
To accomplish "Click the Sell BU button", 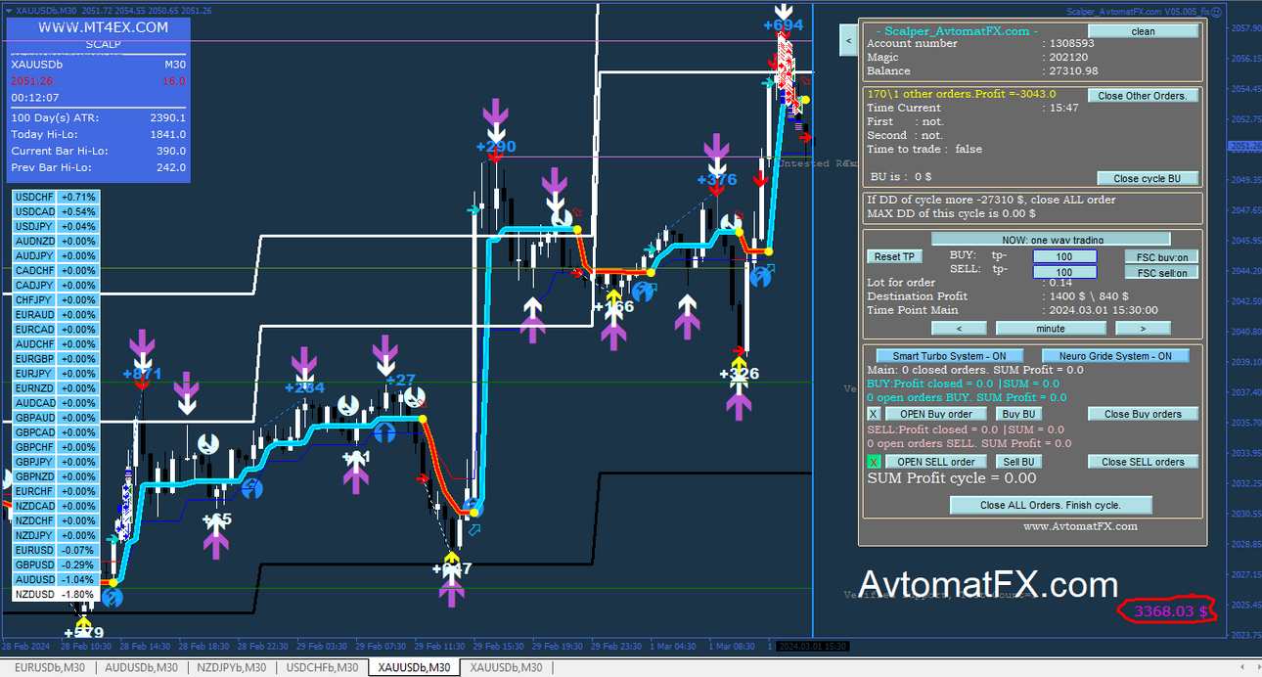I will pyautogui.click(x=1018, y=462).
